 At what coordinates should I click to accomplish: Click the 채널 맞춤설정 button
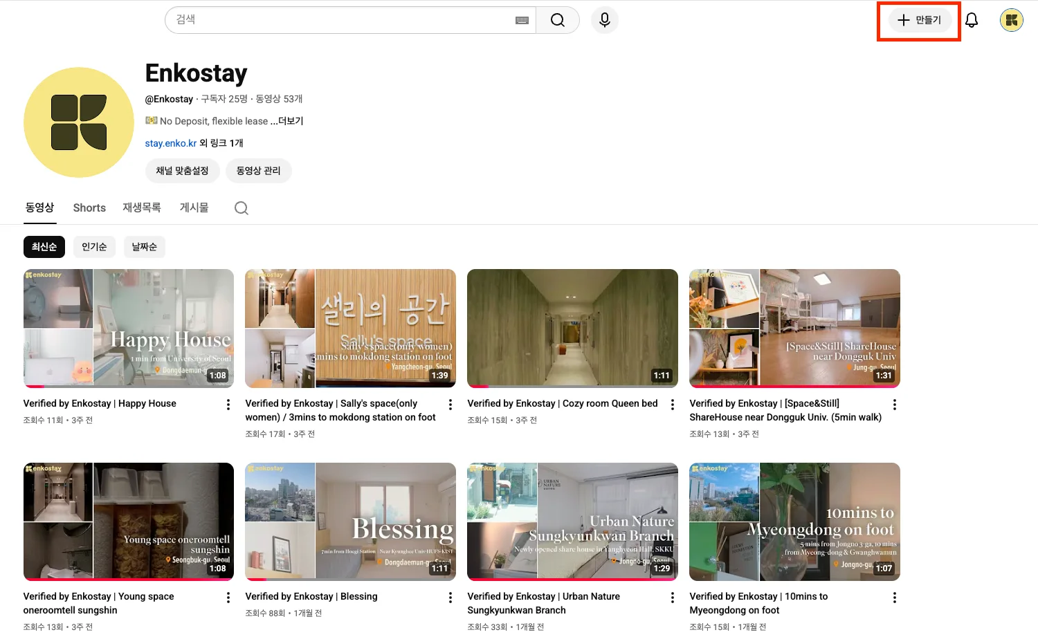coord(182,171)
